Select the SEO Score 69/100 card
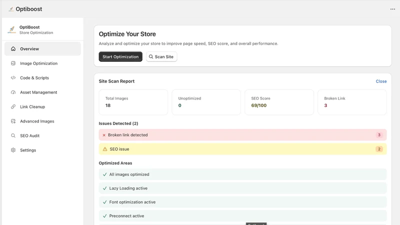Viewport: 400px width, 225px height. click(x=279, y=102)
